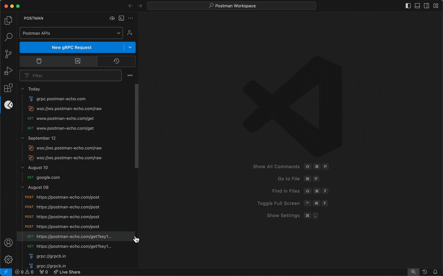Viewport: 443px width, 276px height.
Task: Open the Source Control view
Action: click(x=8, y=54)
